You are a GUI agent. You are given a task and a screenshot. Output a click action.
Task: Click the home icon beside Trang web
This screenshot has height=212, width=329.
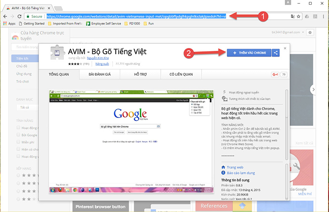pos(223,167)
